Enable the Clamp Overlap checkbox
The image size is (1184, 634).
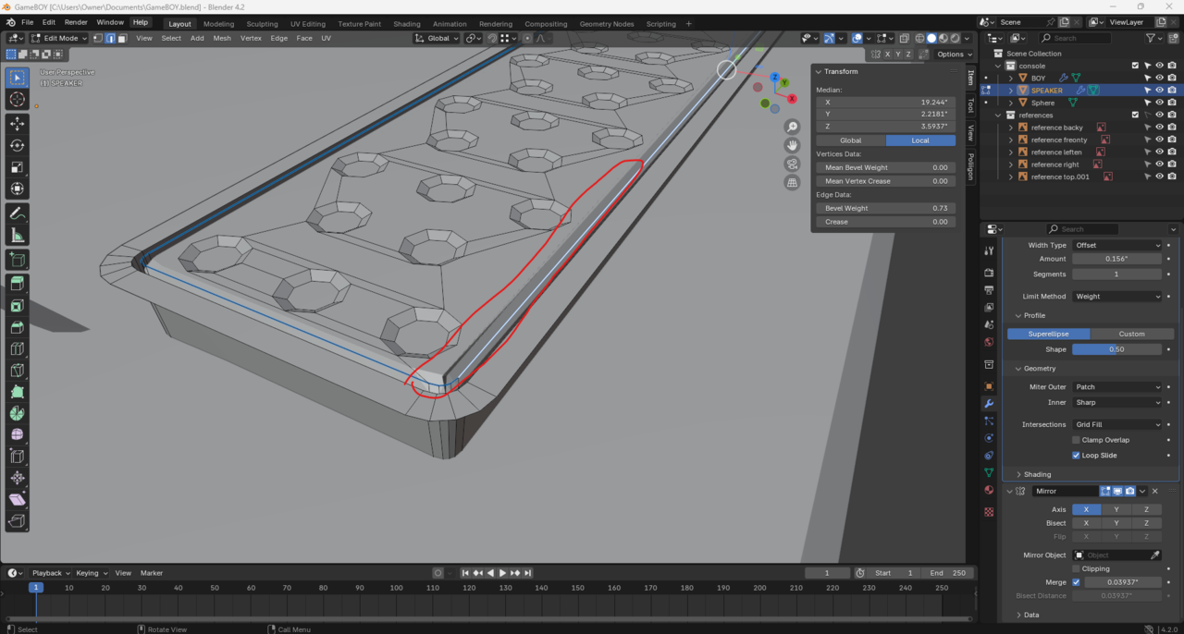click(1076, 440)
